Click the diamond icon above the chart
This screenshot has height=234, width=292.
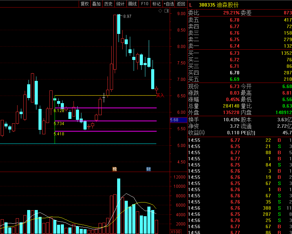pyautogui.click(x=160, y=11)
